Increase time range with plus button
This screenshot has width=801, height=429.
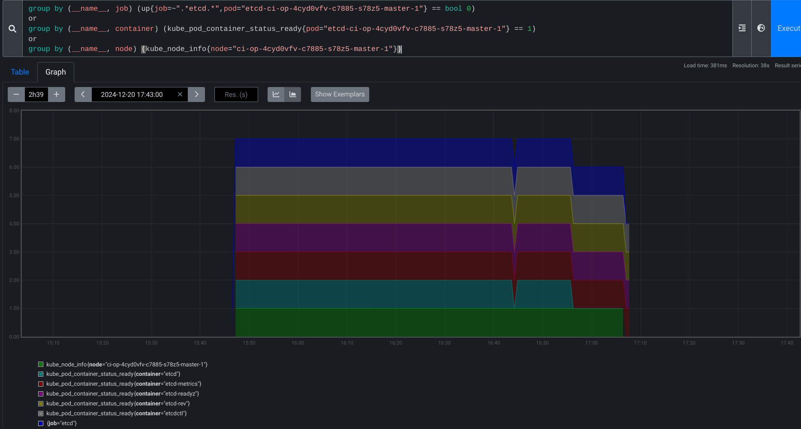56,94
